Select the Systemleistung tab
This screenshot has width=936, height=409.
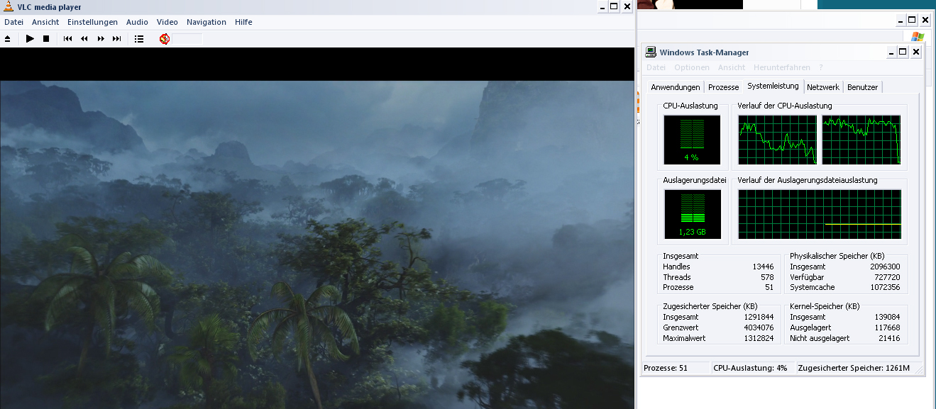(773, 86)
